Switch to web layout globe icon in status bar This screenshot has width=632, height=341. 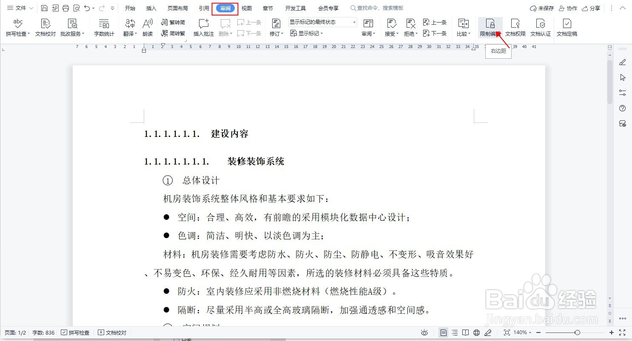coord(477,332)
